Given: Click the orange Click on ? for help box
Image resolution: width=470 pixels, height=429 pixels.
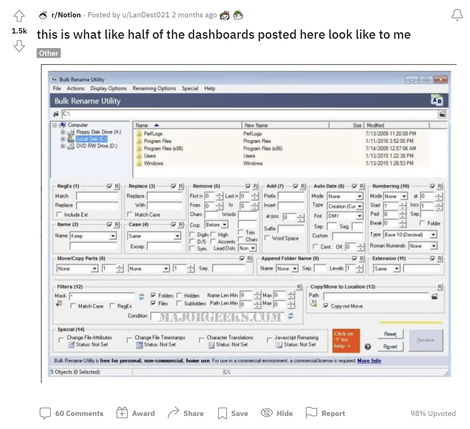Looking at the screenshot, I should [346, 340].
